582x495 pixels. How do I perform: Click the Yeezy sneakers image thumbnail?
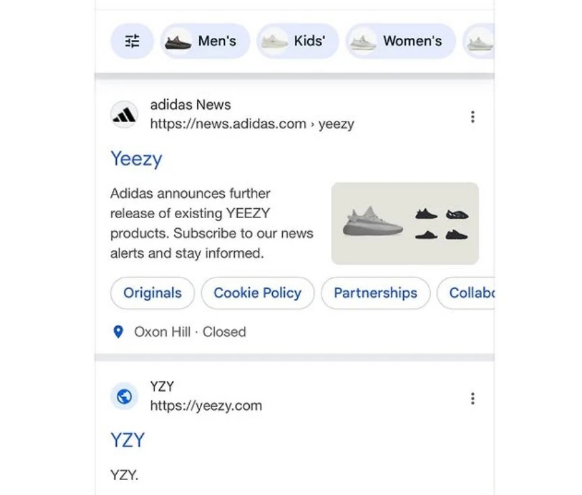[x=404, y=223]
